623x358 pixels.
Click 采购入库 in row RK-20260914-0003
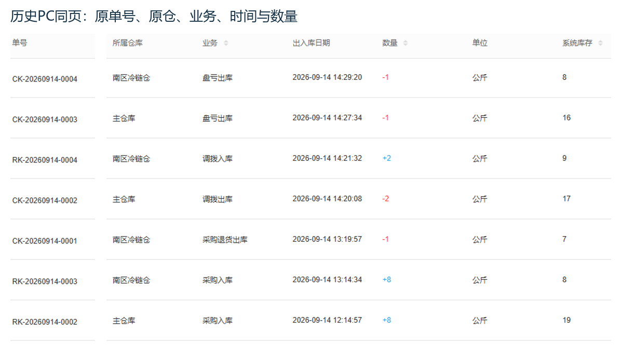coord(218,280)
